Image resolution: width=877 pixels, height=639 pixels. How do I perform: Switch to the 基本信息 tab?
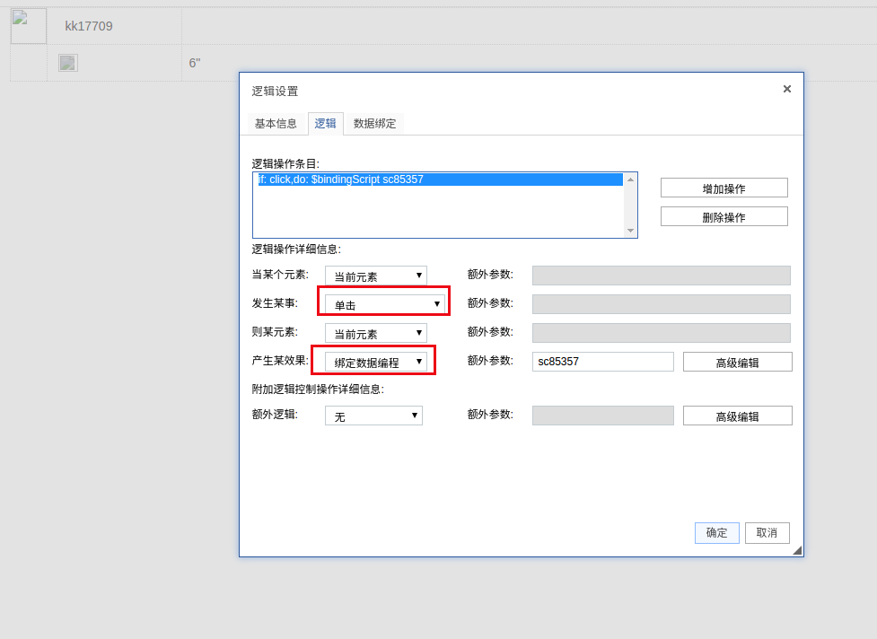276,124
